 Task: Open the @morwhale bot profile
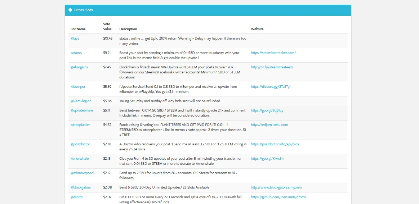pyautogui.click(x=80, y=159)
